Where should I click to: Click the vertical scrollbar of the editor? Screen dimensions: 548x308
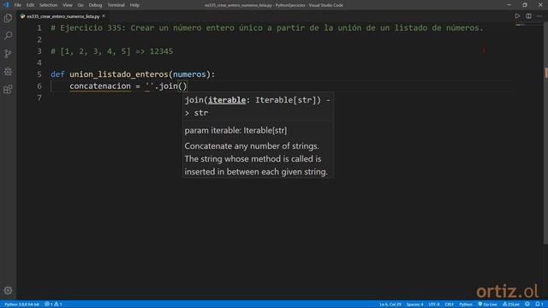point(546,133)
